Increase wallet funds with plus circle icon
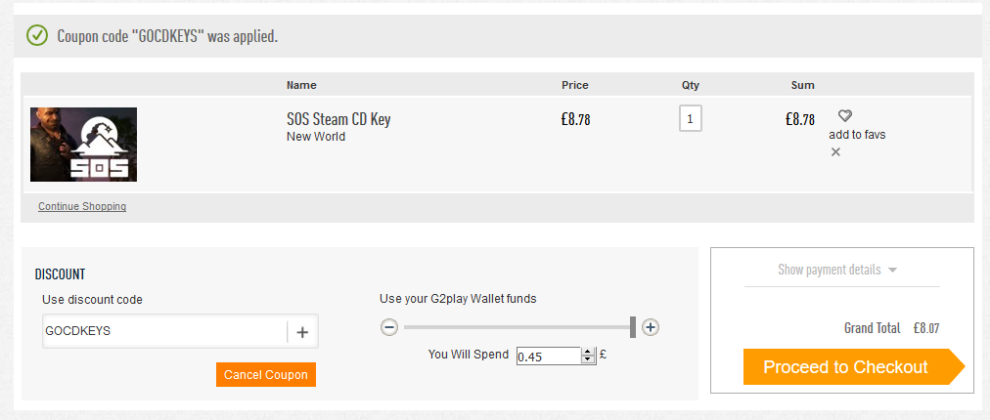Screen dimensions: 990x420 (x=651, y=327)
